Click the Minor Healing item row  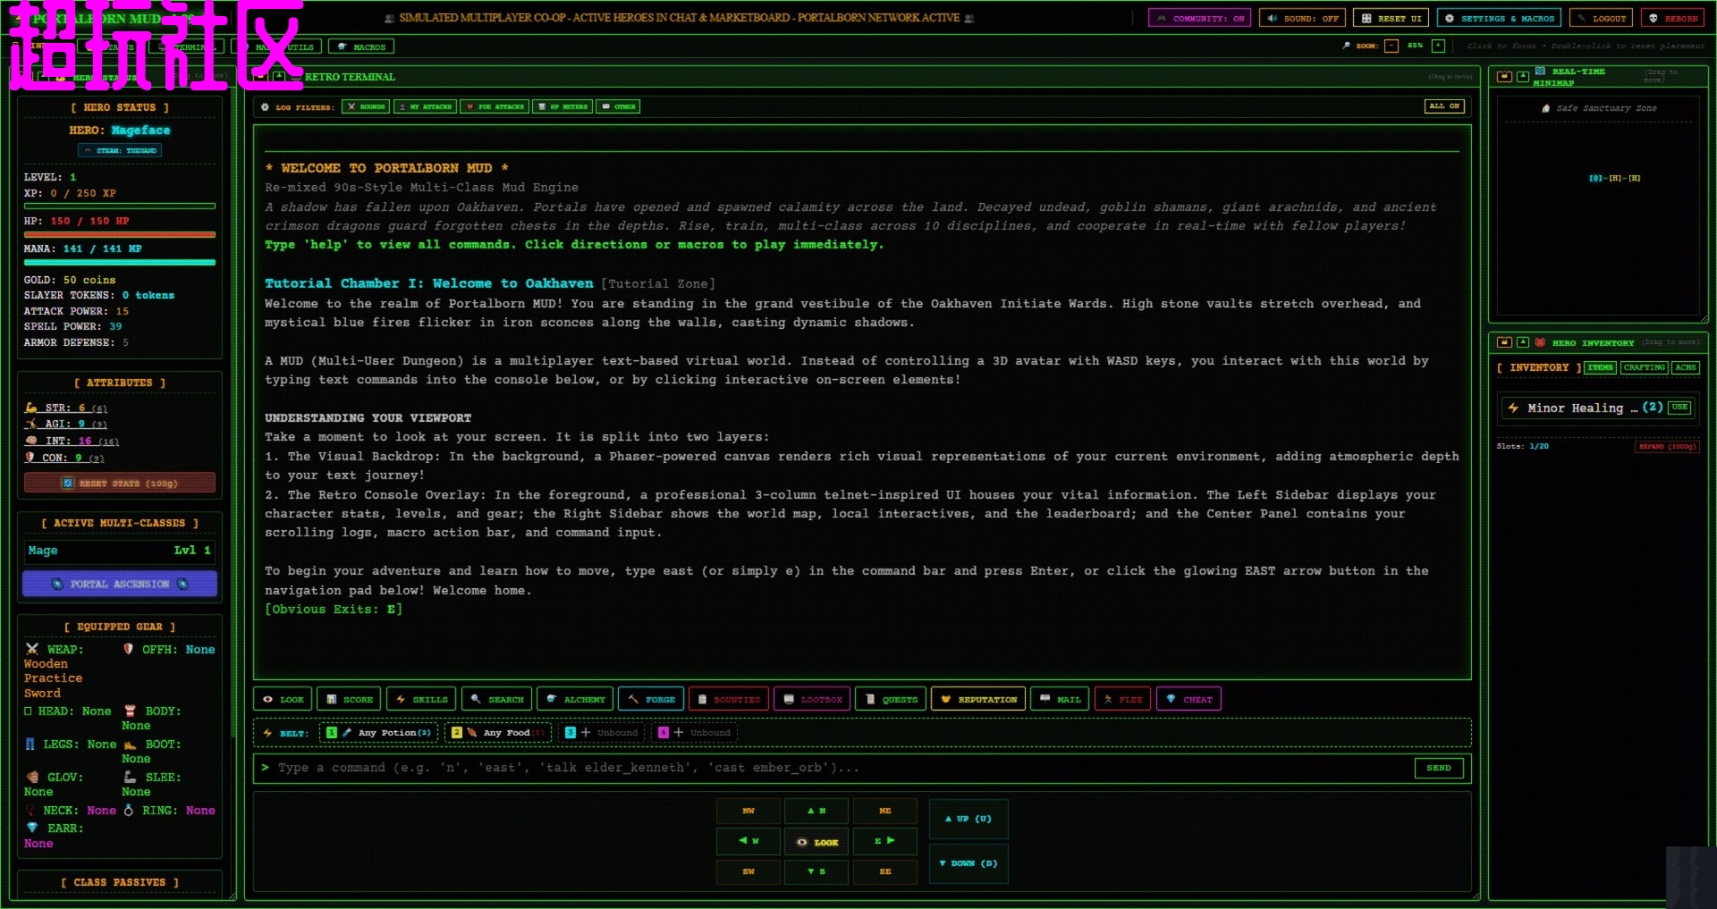(1598, 408)
